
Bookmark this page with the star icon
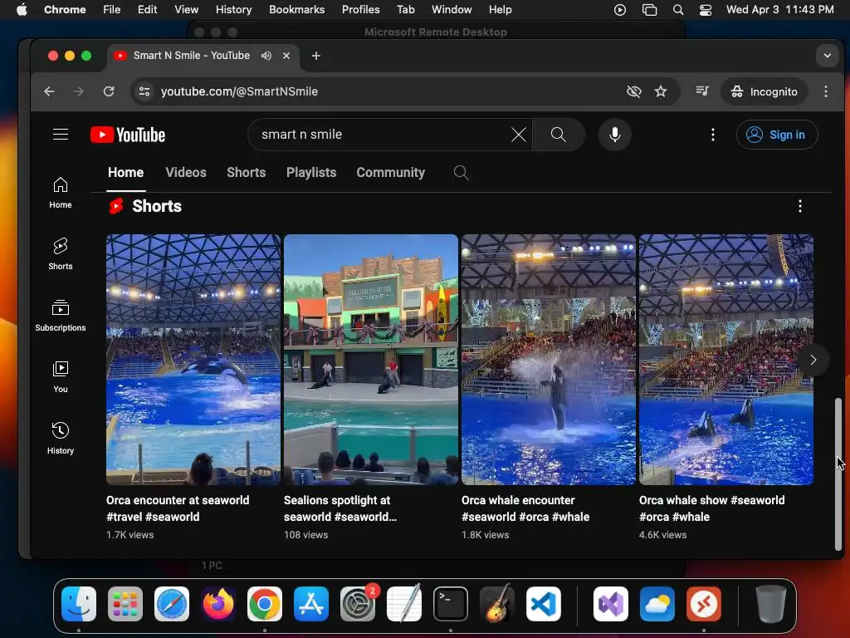click(660, 91)
